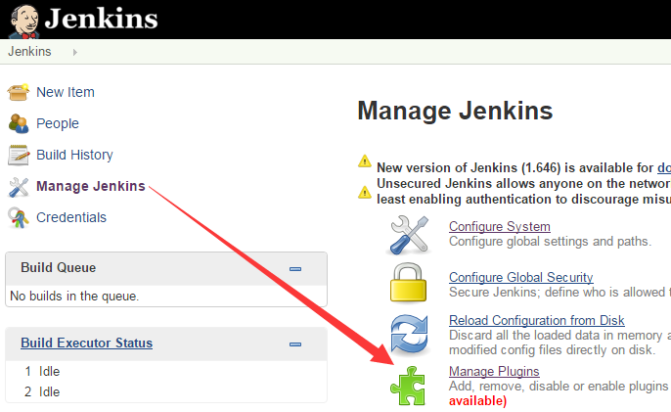Select 'No builds in the queue.' text
Viewport: 671px width, 412px height.
pos(74,296)
